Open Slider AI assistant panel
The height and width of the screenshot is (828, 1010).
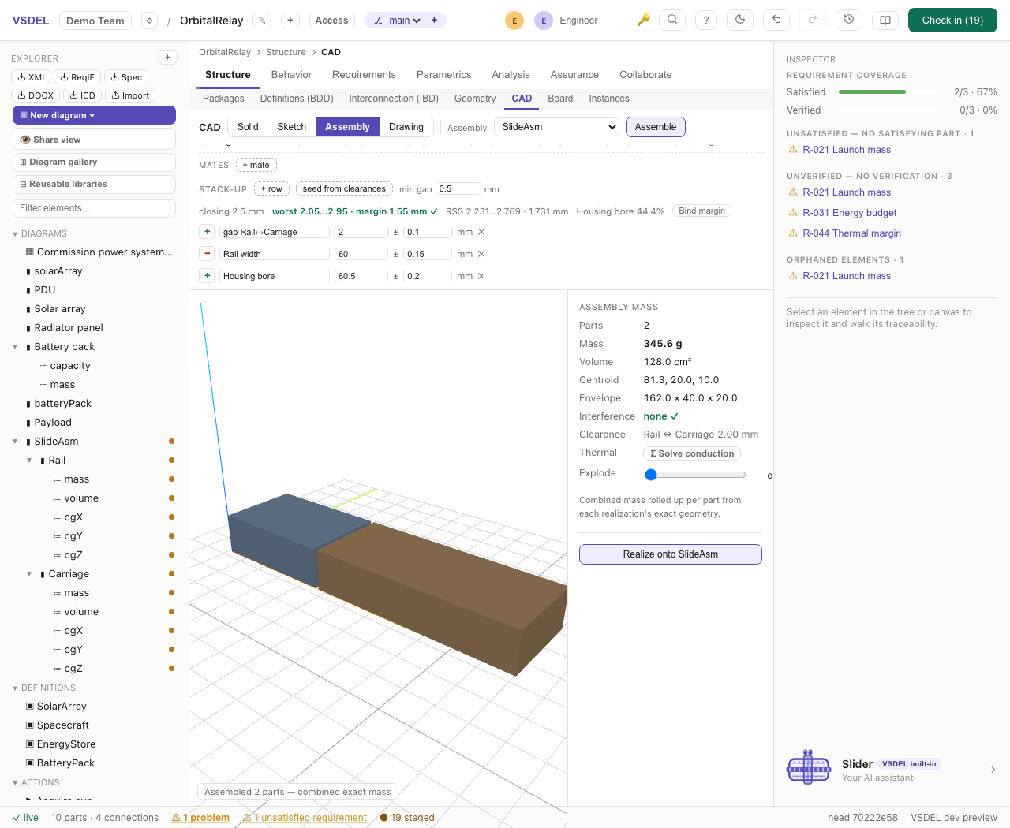click(x=892, y=770)
